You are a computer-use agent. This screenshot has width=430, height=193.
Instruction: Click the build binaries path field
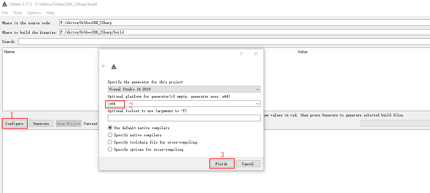coord(244,32)
